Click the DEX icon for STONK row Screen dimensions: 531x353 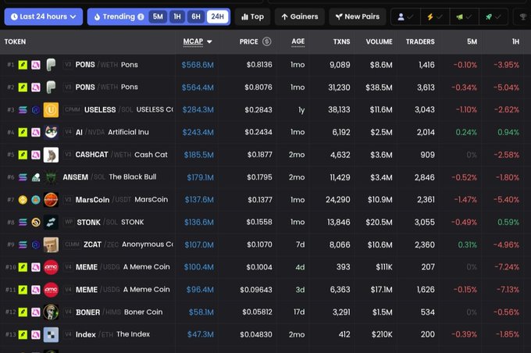[36, 223]
